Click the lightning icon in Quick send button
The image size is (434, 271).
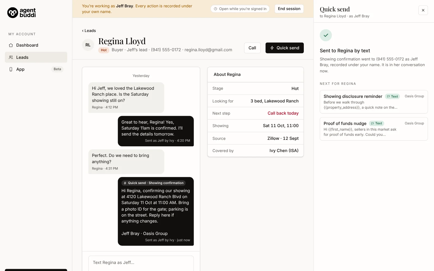[x=272, y=48]
